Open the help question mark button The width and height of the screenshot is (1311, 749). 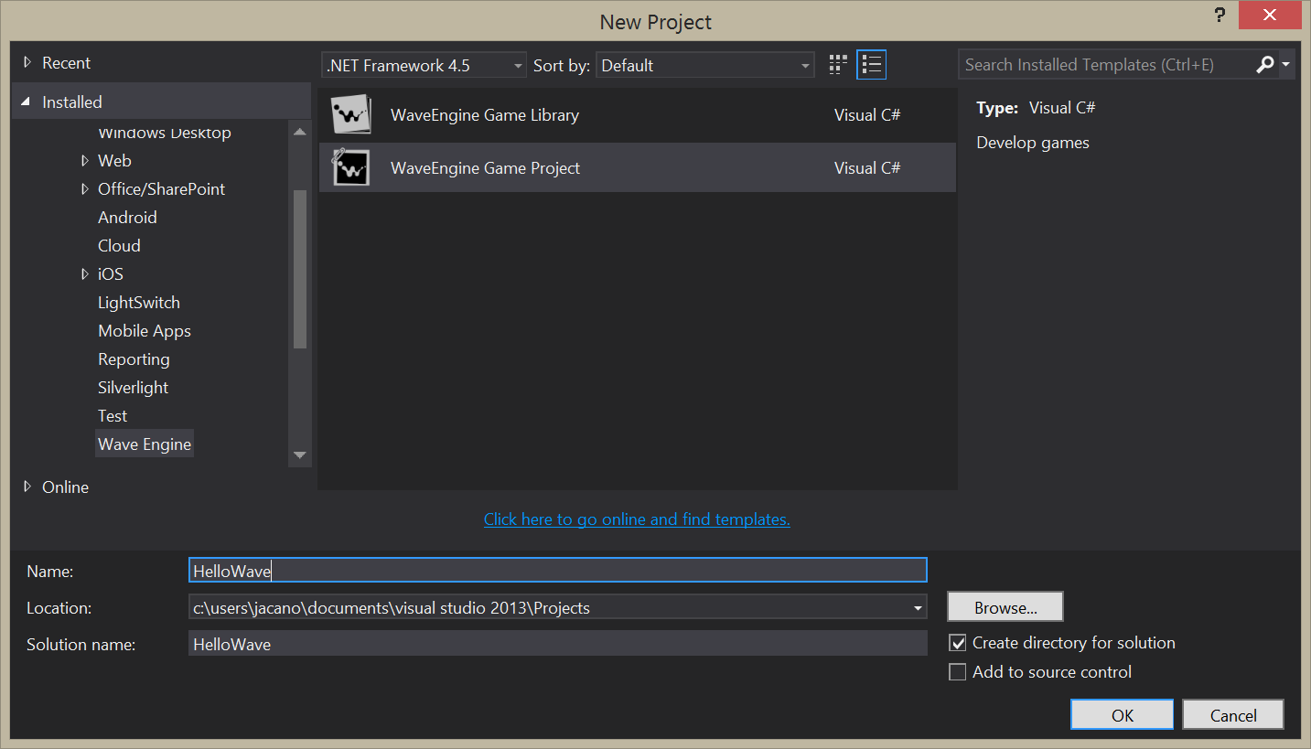tap(1220, 16)
